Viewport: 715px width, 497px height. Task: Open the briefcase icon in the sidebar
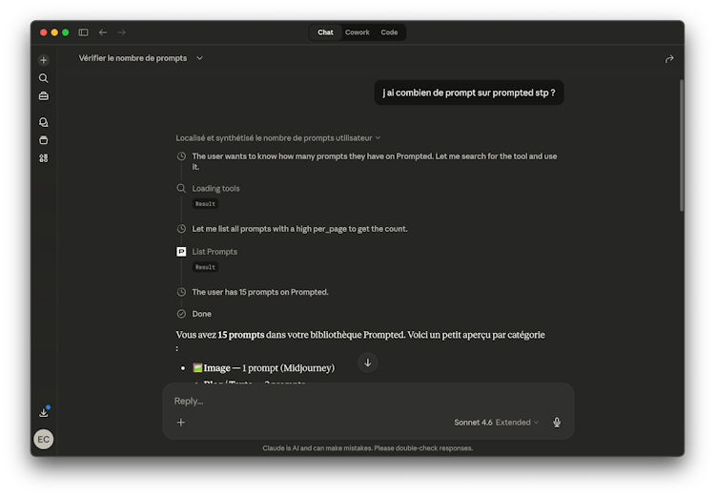point(43,96)
